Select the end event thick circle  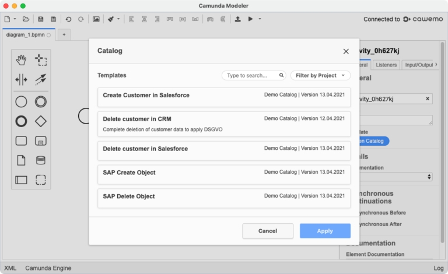22,121
